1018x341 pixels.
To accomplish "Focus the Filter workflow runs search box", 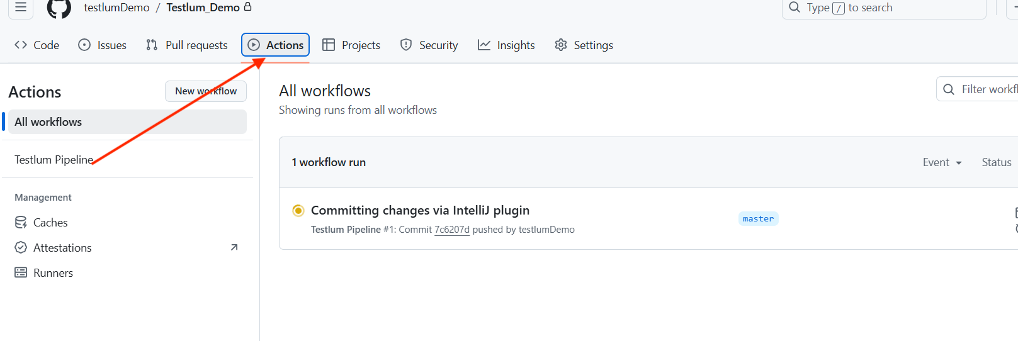I will [977, 89].
